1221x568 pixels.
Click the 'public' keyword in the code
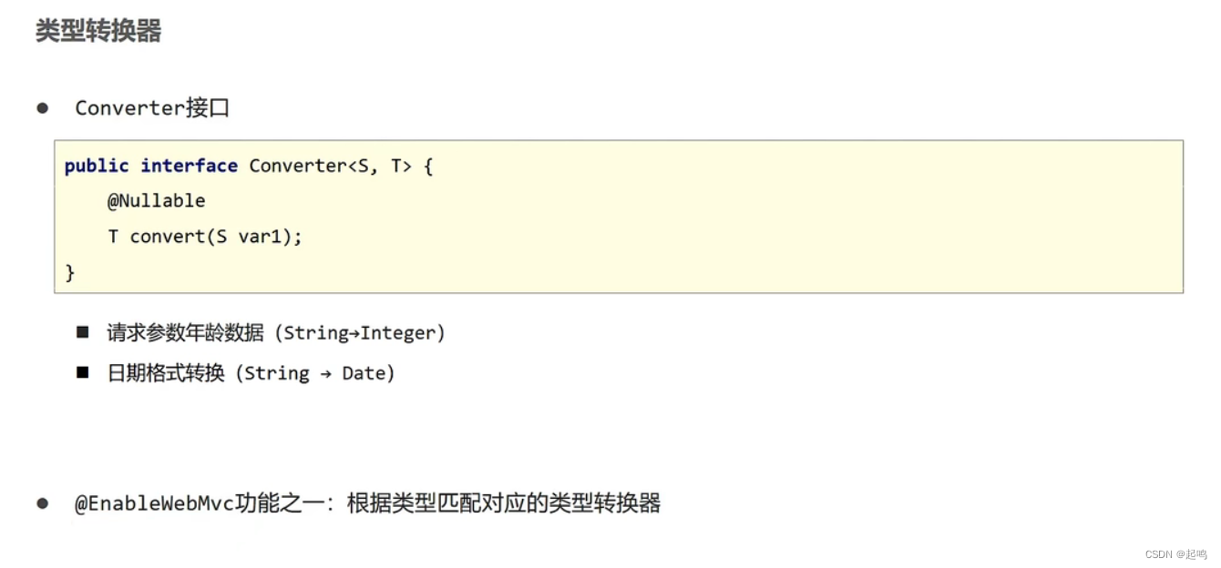(x=97, y=166)
